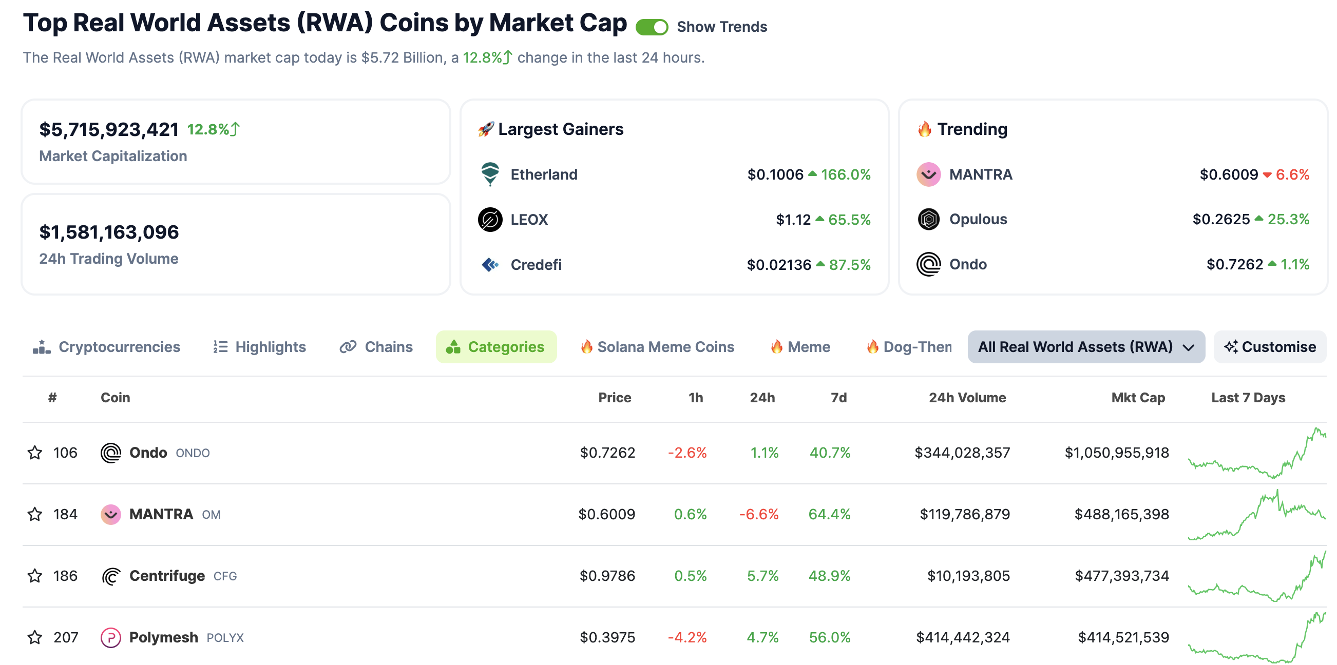The height and width of the screenshot is (665, 1337).
Task: Open Ondo's Last 7 Days sparkline chart
Action: click(1256, 453)
